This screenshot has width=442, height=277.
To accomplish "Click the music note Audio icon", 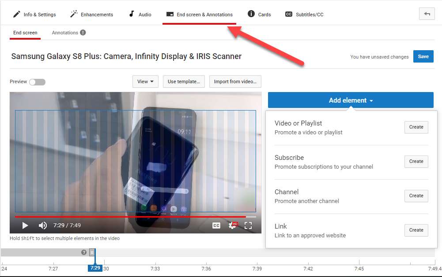I will click(x=131, y=14).
